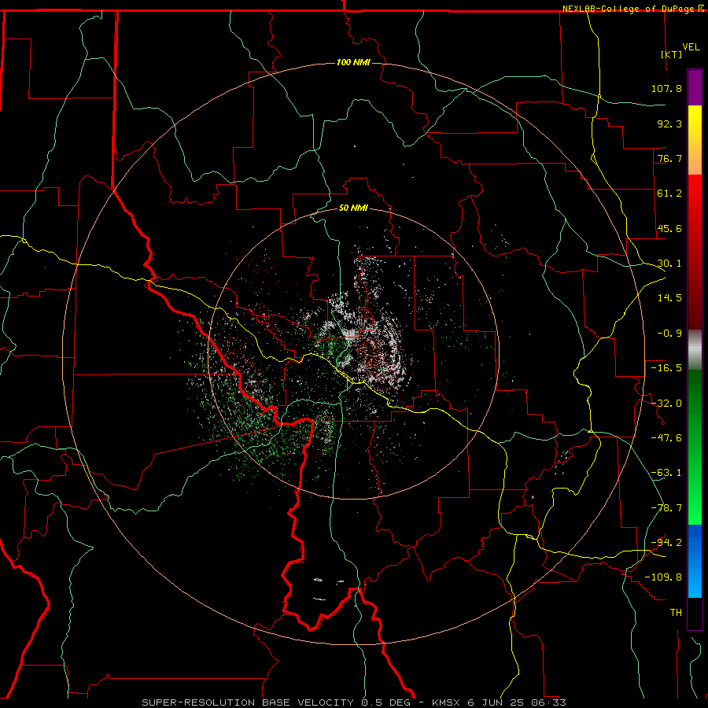Screen dimensions: 708x708
Task: Click the blue segment of the color bar
Action: pos(695,561)
